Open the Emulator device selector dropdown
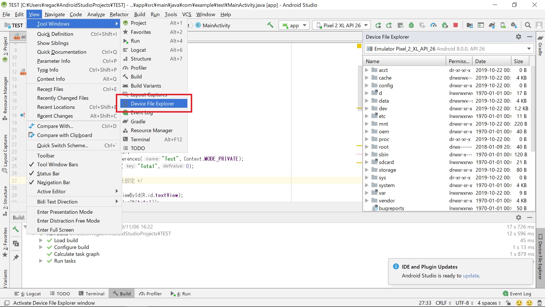This screenshot has width=545, height=307. (449, 49)
